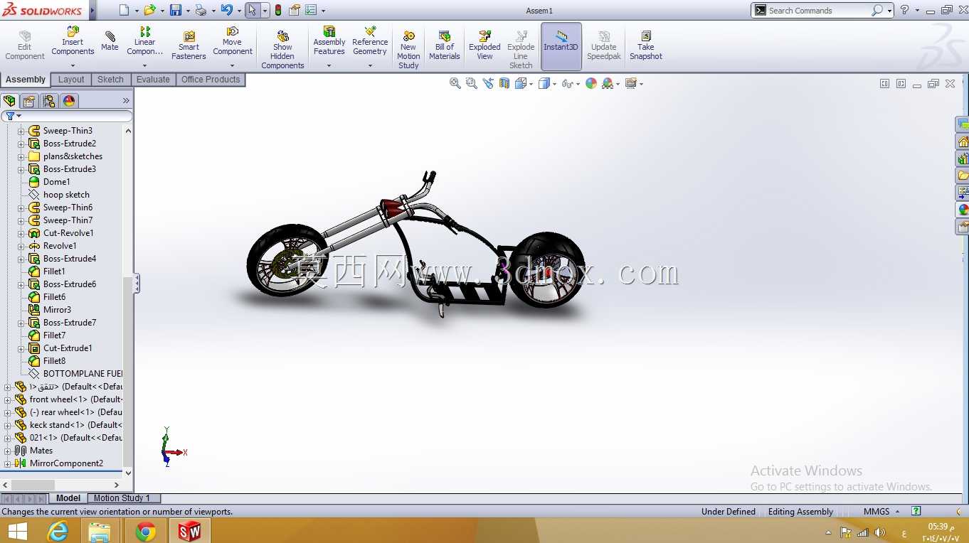Undo the last action
This screenshot has height=543, width=969.
point(226,10)
